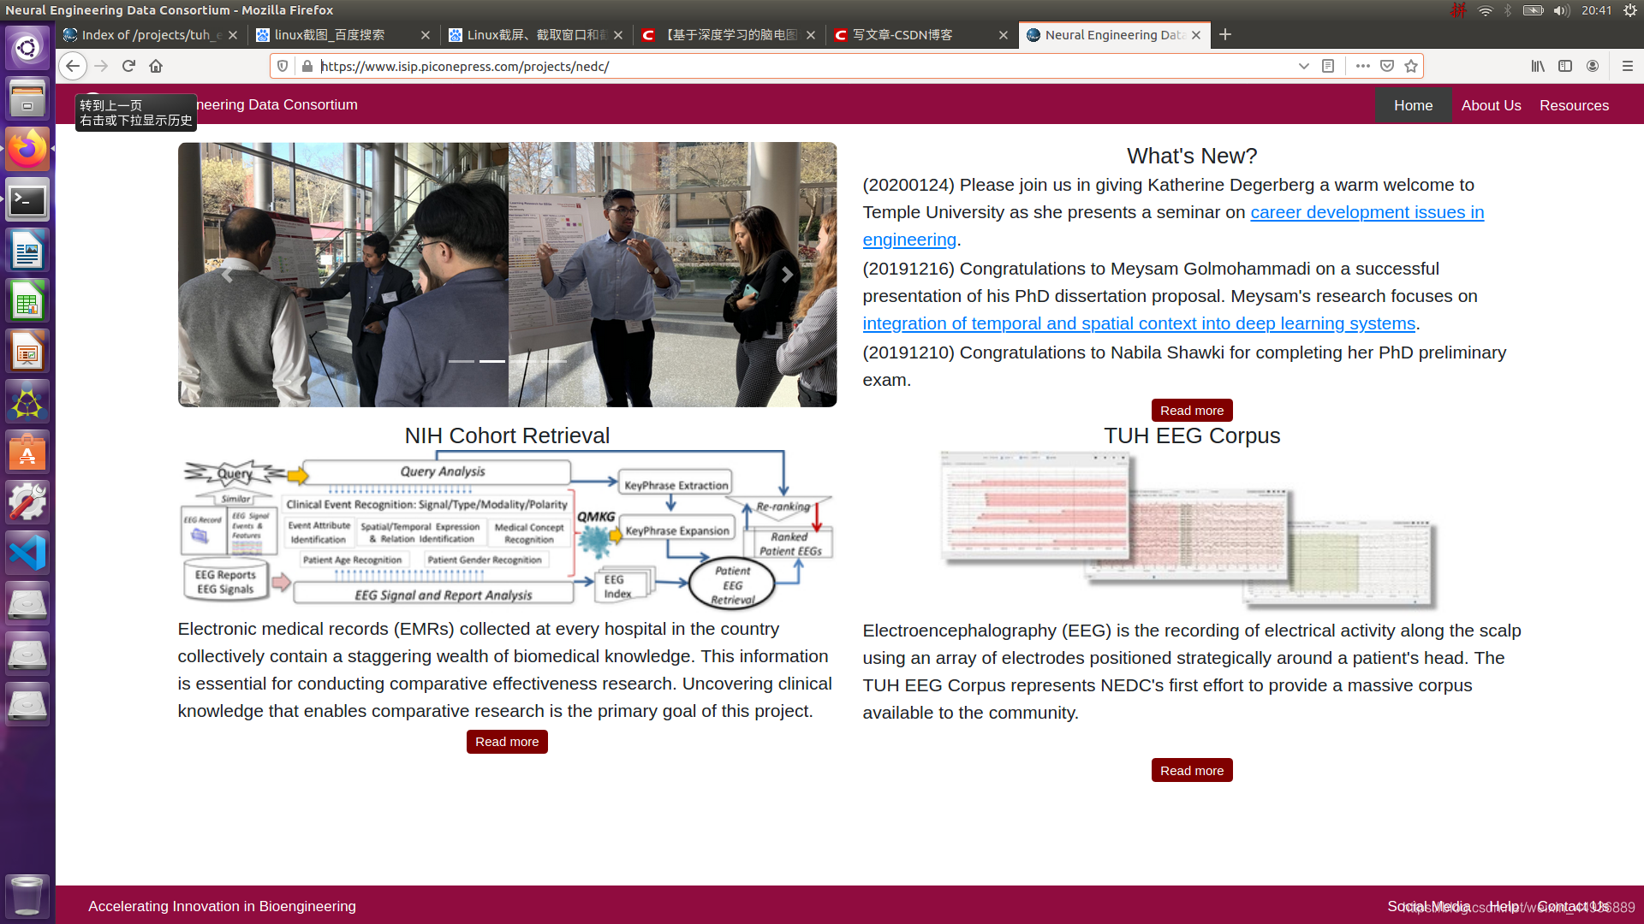Click the tracking protection shield icon

283,66
